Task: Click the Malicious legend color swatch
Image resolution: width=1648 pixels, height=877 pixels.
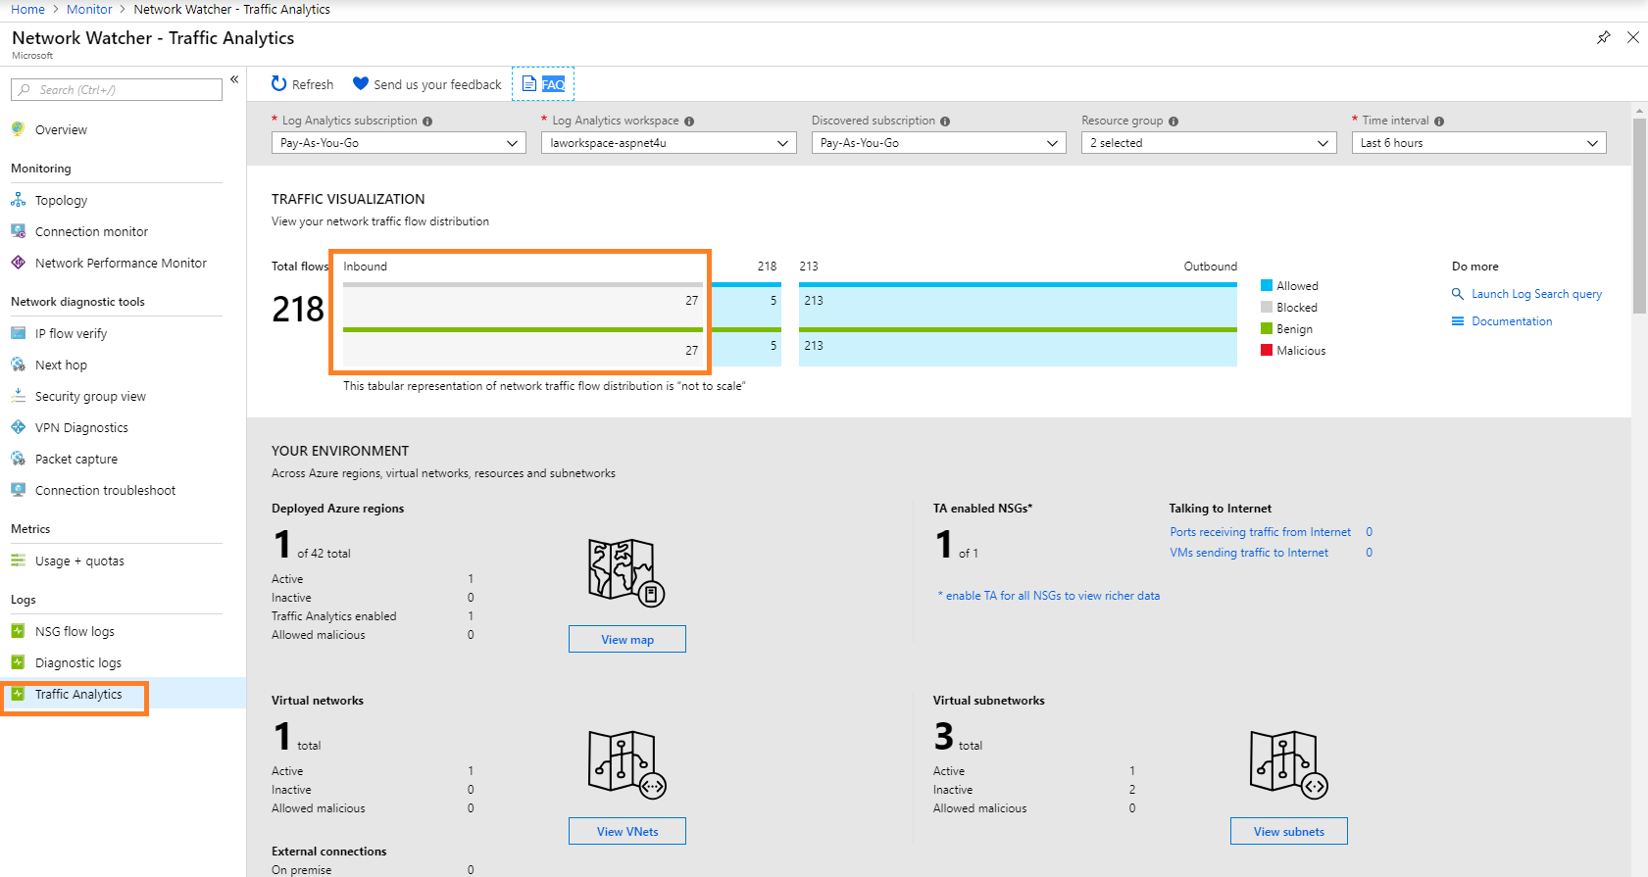Action: tap(1267, 350)
